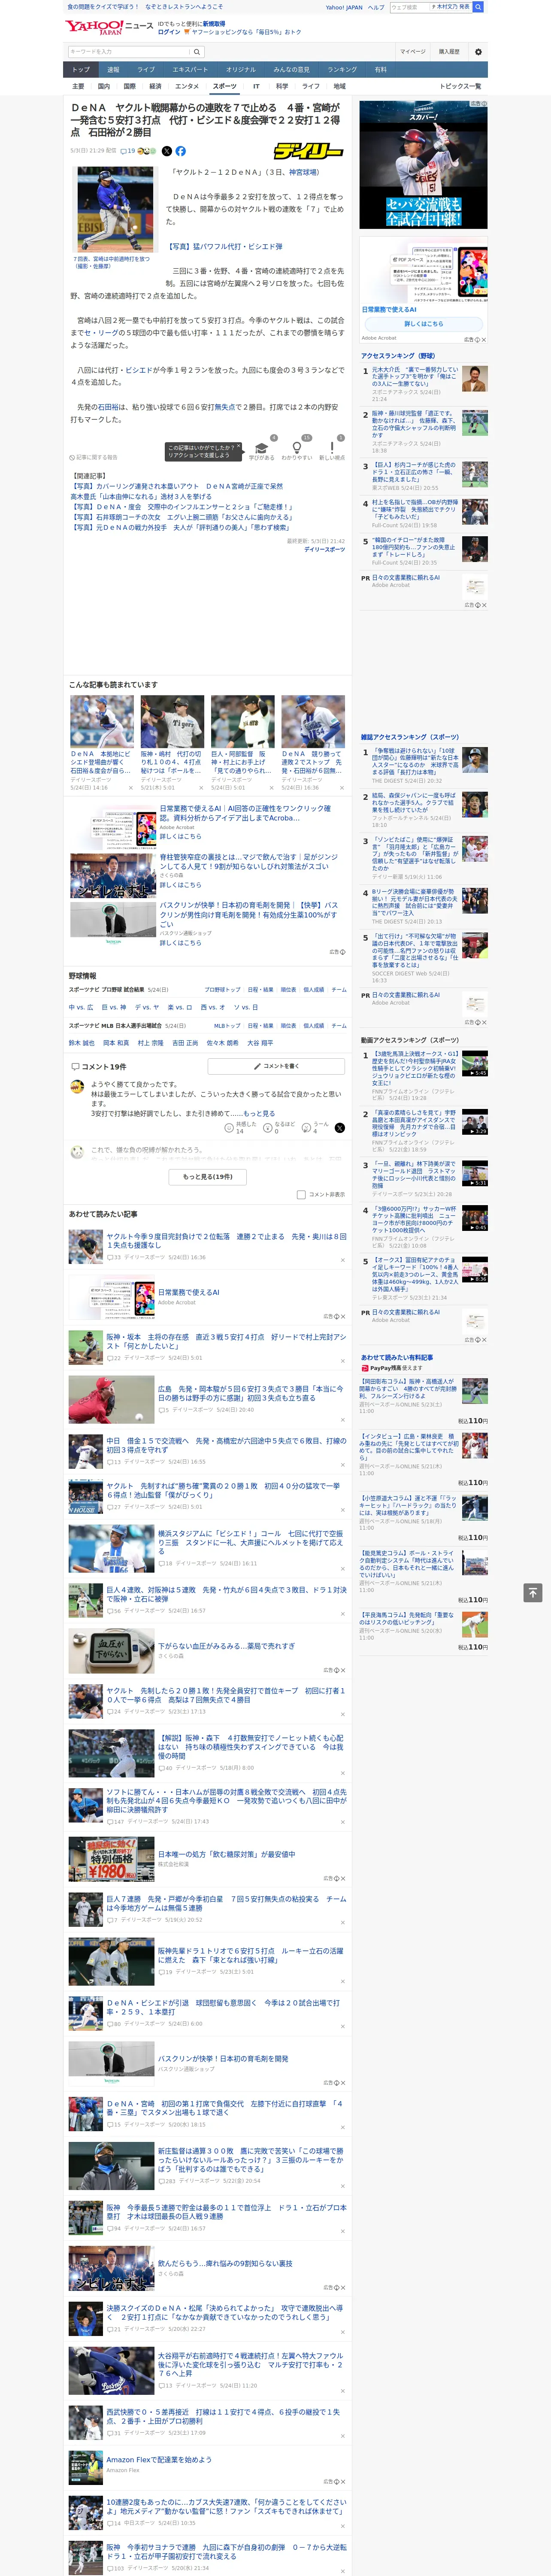Open the エキスパート tab

point(190,70)
